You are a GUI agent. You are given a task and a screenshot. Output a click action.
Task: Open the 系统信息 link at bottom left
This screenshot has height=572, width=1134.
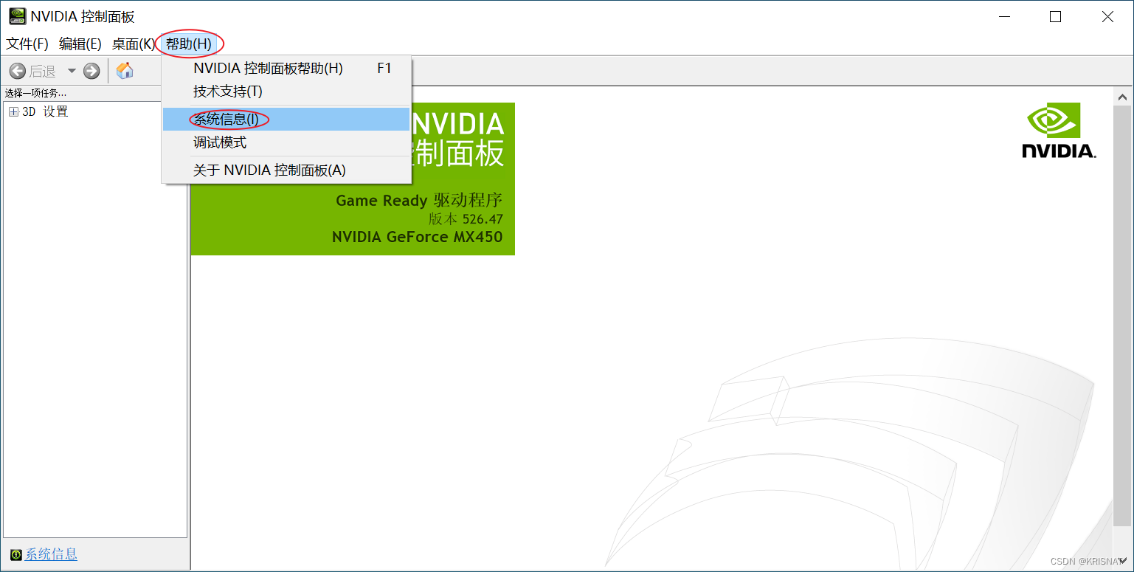coord(51,554)
